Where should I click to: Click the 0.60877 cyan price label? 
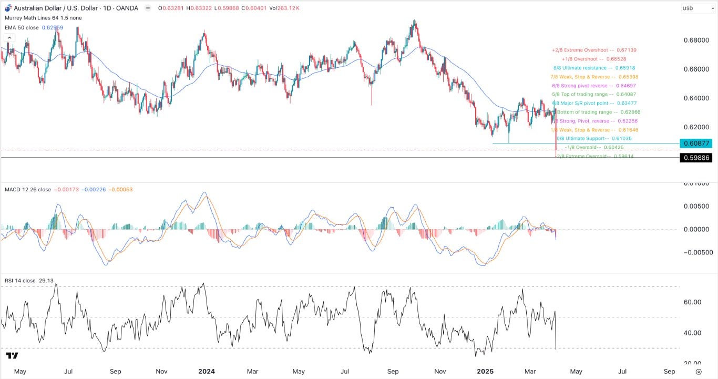point(696,144)
